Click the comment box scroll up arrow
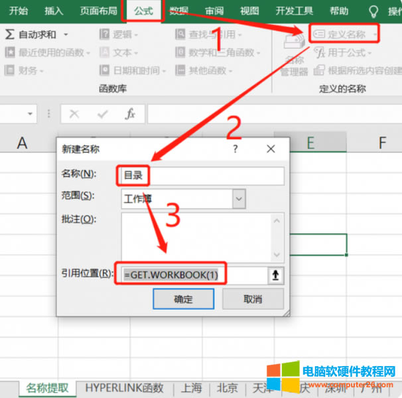Viewport: 402px width, 398px height. (x=277, y=220)
